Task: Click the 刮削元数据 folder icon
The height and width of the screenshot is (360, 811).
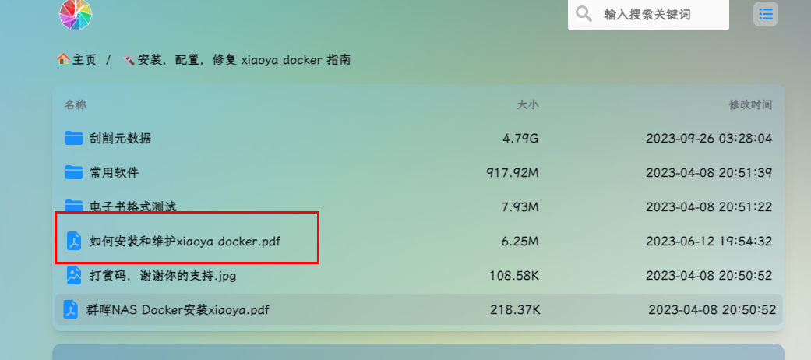Action: pyautogui.click(x=74, y=138)
